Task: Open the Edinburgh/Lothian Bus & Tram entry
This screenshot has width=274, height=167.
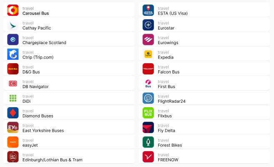Action: [x=68, y=157]
